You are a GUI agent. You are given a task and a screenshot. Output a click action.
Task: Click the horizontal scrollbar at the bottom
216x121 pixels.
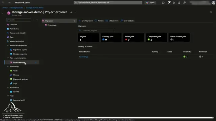(x=145, y=118)
